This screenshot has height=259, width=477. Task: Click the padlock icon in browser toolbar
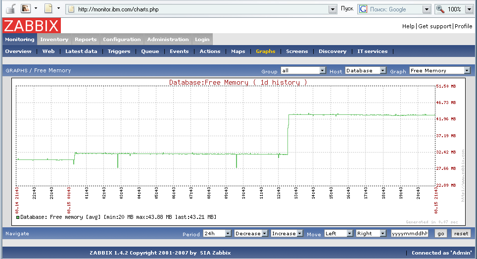10,9
